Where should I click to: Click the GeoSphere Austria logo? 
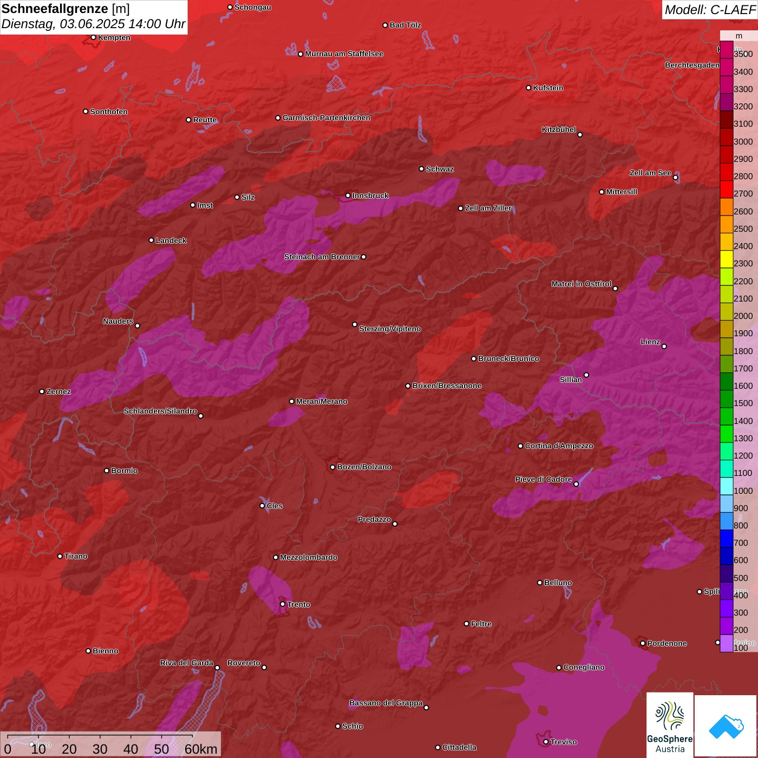pyautogui.click(x=670, y=724)
